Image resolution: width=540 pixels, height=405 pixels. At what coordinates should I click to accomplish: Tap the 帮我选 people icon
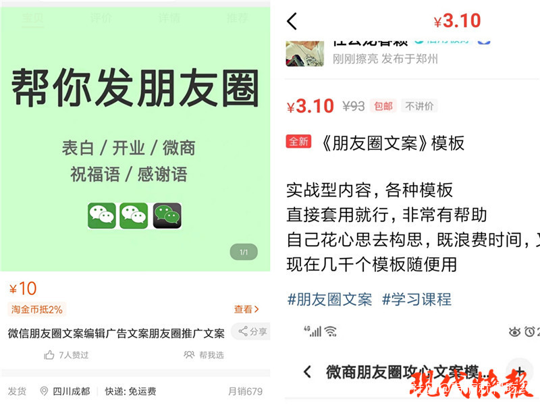(189, 355)
